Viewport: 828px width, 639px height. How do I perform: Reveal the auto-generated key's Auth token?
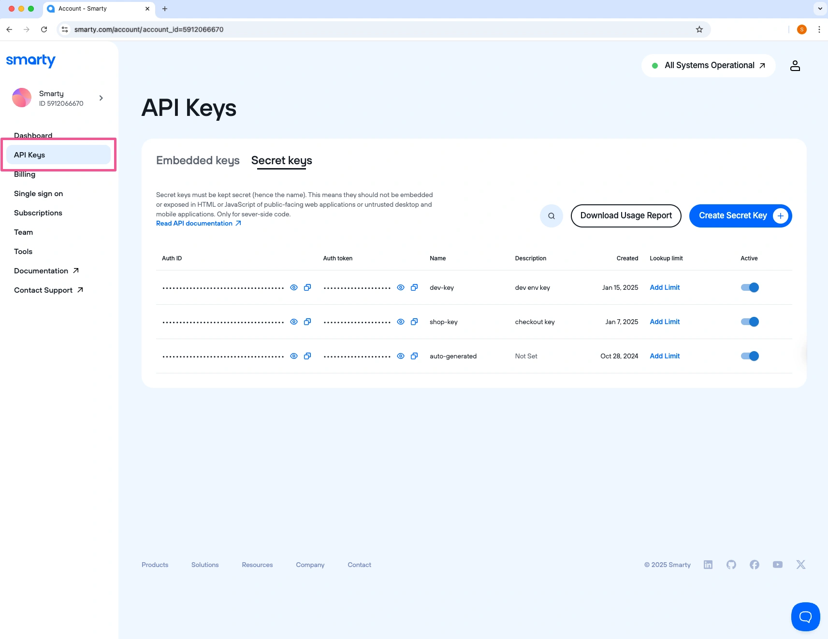coord(400,356)
